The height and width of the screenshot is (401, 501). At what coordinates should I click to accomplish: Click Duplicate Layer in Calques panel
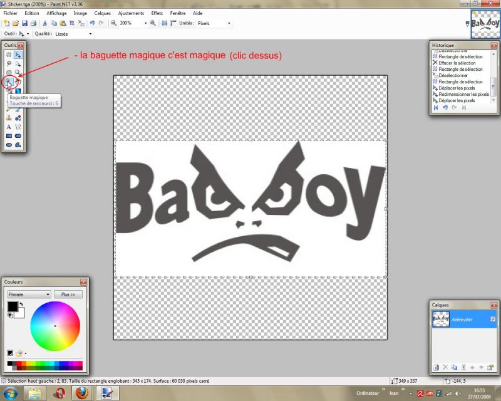[x=454, y=367]
